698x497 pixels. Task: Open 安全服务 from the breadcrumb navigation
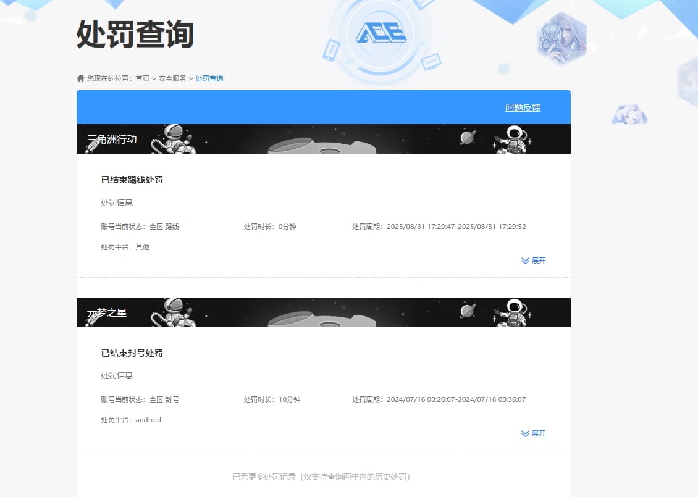click(172, 78)
